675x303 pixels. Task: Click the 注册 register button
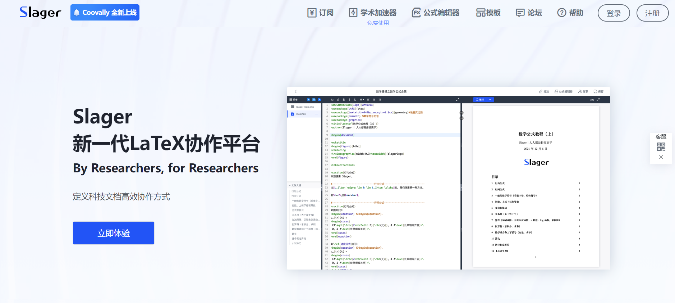tap(652, 13)
